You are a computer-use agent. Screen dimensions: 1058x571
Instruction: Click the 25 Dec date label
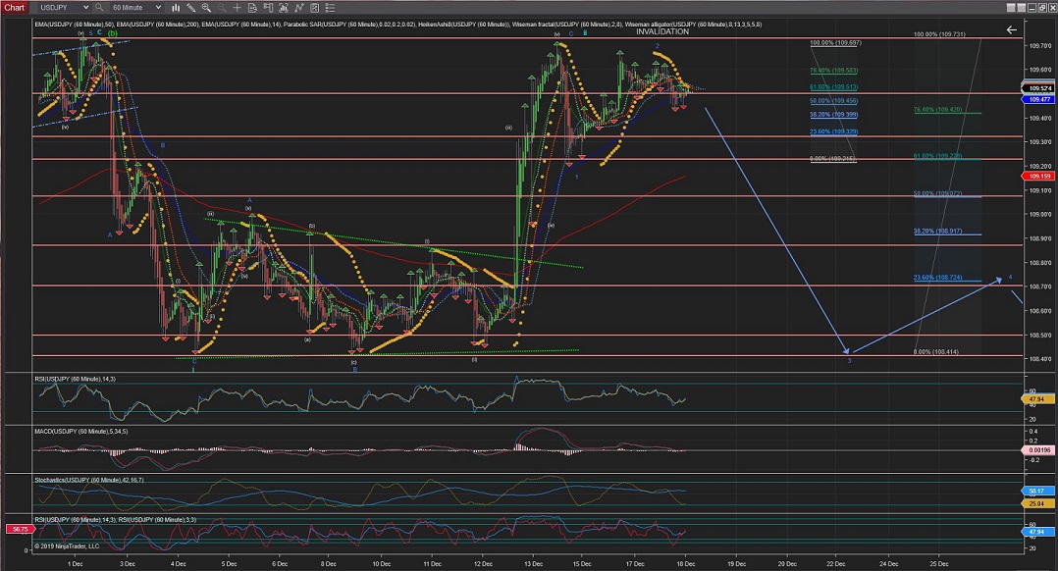coord(939,563)
